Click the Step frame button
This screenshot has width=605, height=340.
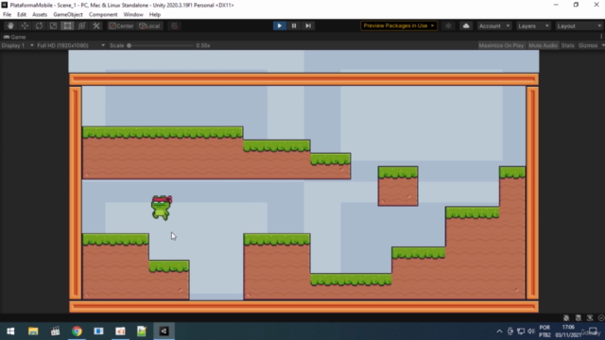(308, 25)
